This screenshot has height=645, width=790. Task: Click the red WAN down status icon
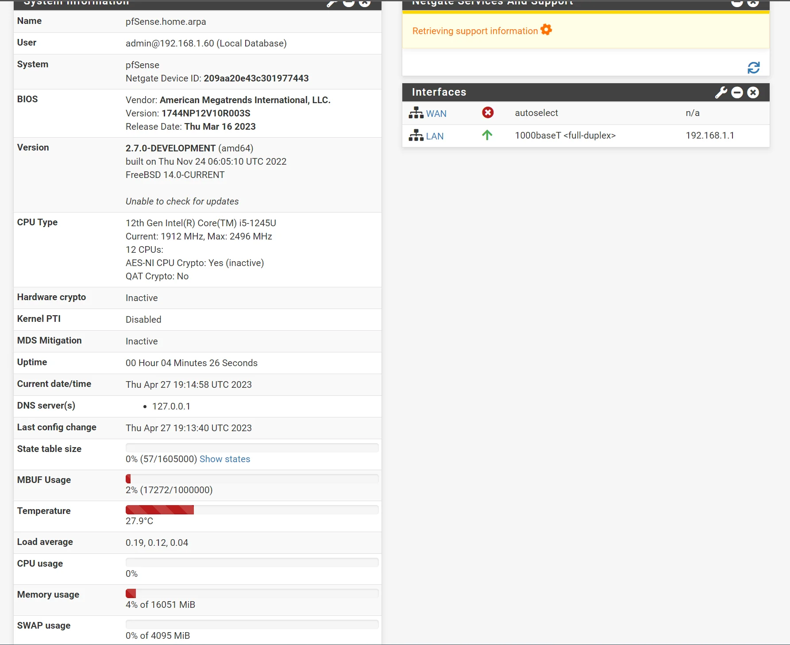click(x=488, y=112)
